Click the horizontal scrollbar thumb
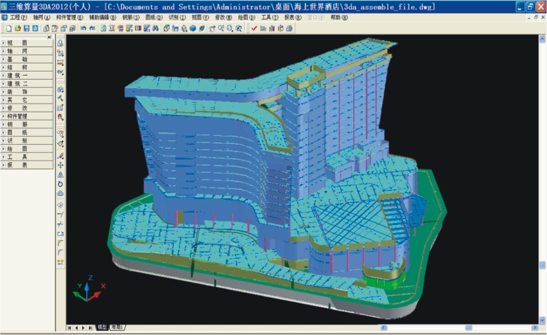The image size is (547, 335). pyautogui.click(x=469, y=327)
